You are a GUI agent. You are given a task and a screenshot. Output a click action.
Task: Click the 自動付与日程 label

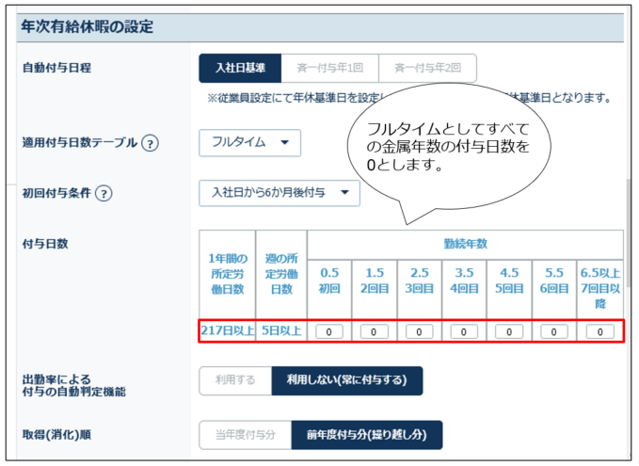click(x=56, y=68)
